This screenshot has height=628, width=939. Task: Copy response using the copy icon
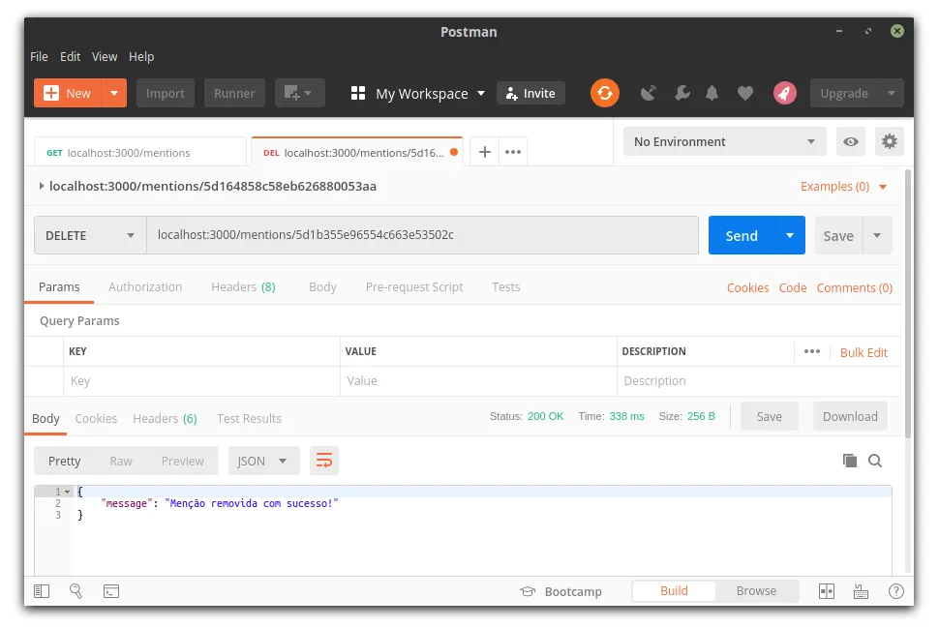point(850,461)
